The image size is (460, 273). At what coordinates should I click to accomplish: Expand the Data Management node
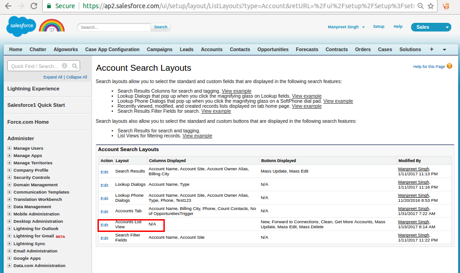(10, 207)
